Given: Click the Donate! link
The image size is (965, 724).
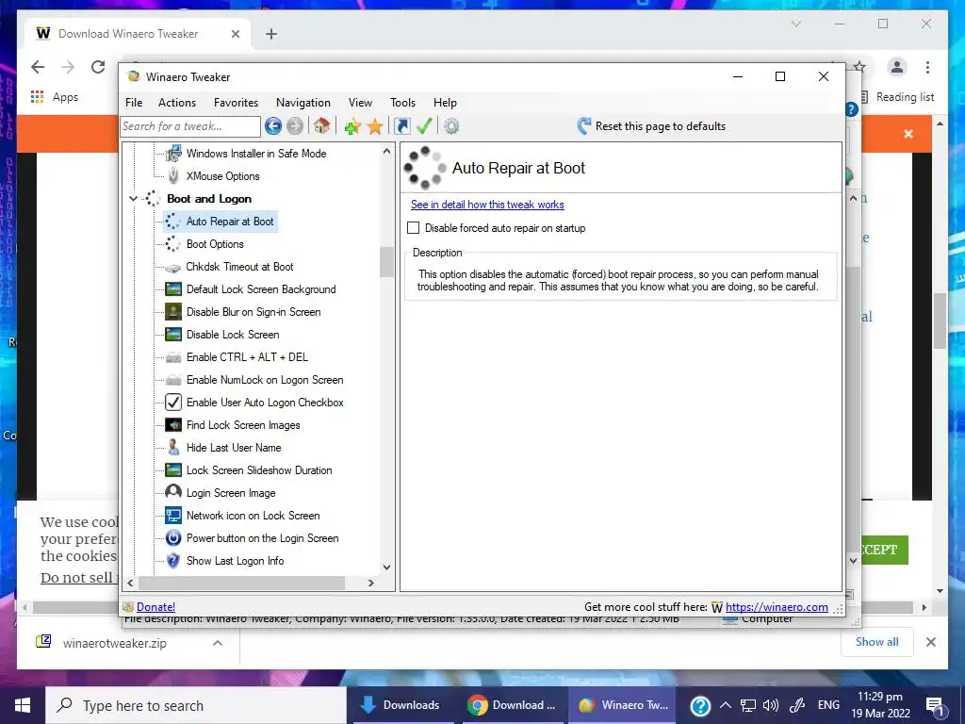Looking at the screenshot, I should pyautogui.click(x=155, y=607).
